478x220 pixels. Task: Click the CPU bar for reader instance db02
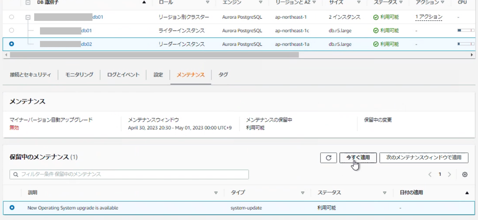(466, 44)
